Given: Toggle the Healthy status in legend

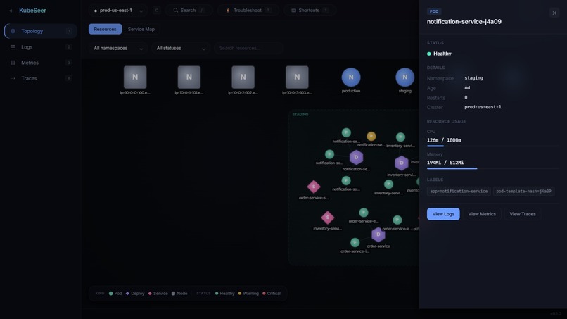Looking at the screenshot, I should click(x=224, y=293).
